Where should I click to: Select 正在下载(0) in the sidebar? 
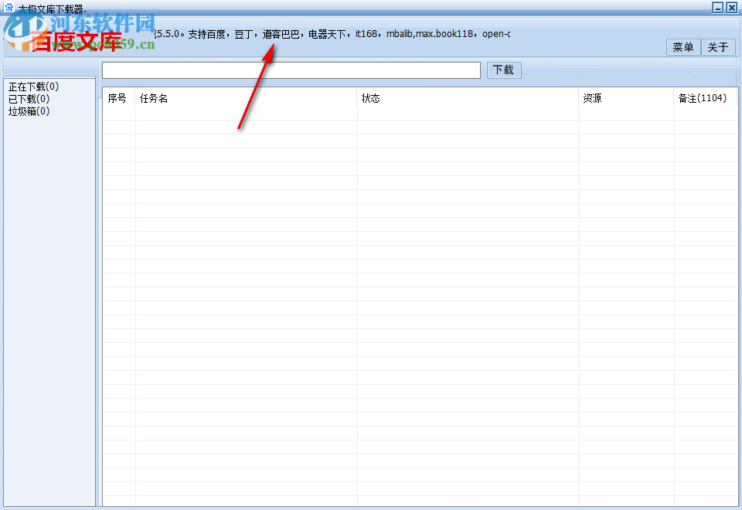[x=33, y=87]
